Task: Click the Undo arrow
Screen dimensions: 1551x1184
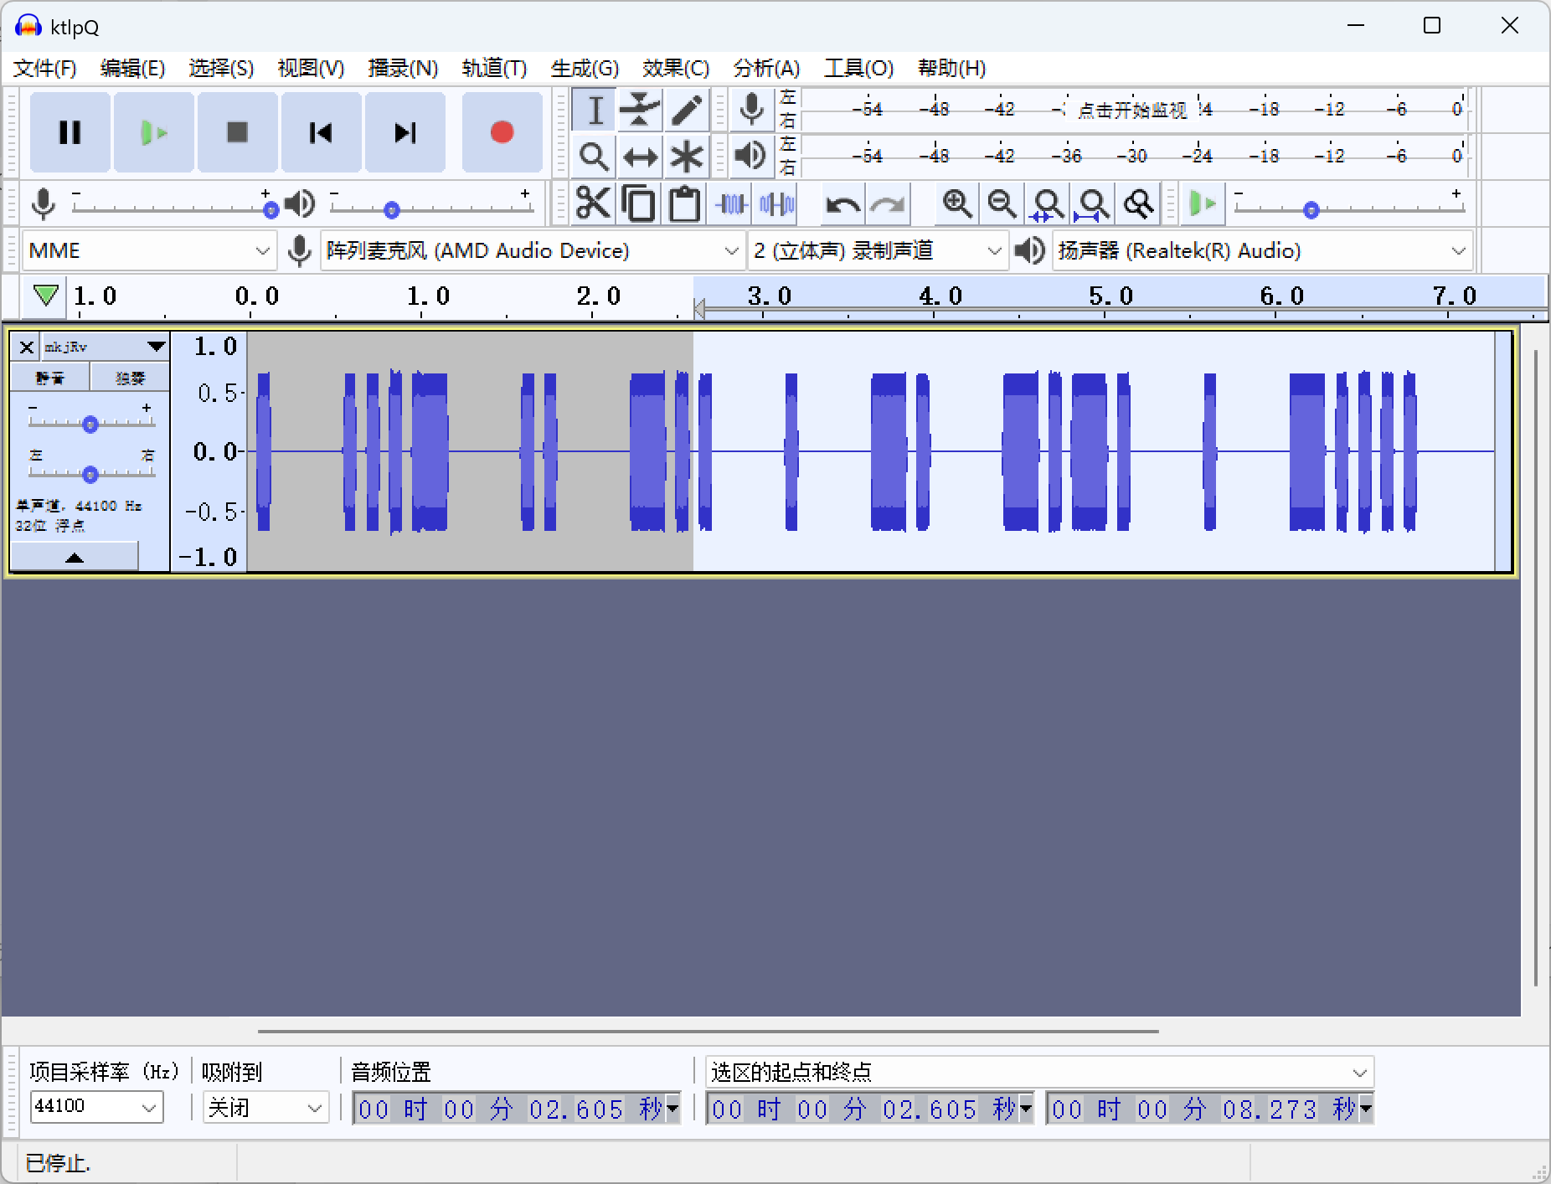Action: [842, 203]
